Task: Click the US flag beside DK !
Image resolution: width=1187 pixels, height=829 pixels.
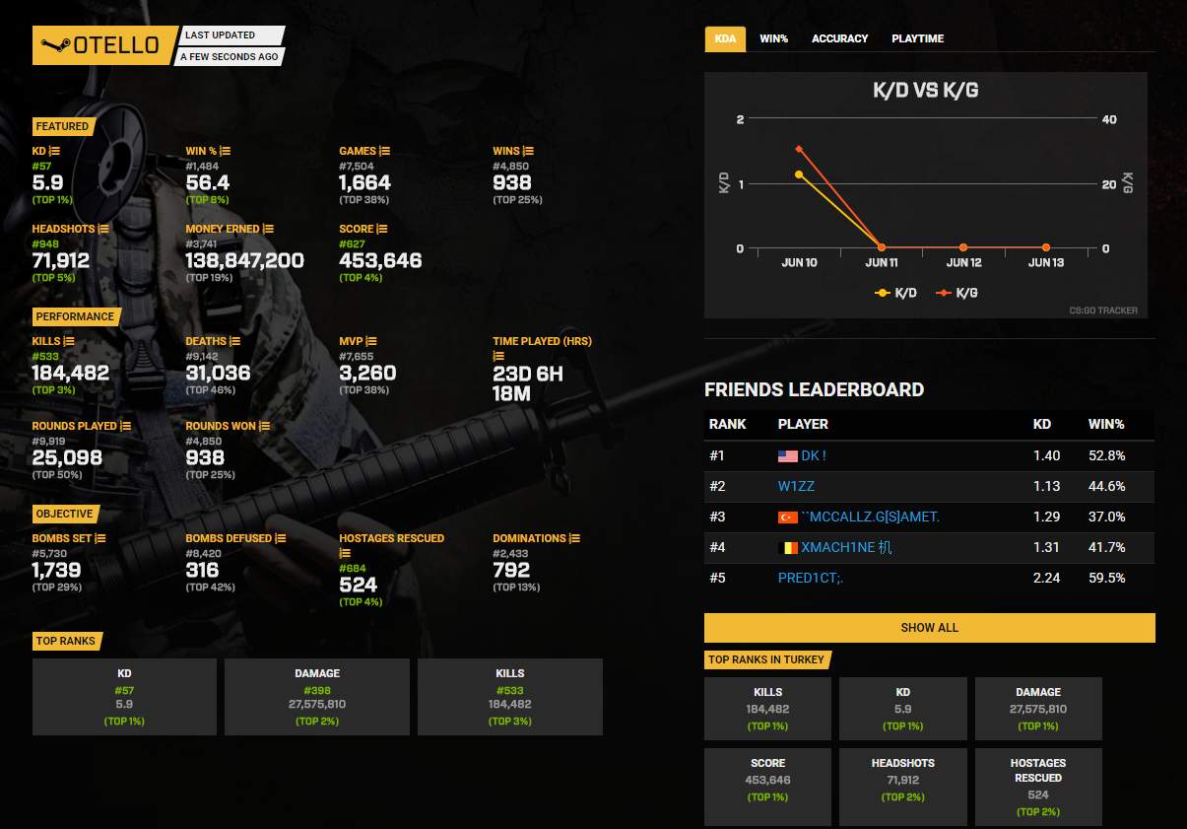Action: tap(787, 456)
